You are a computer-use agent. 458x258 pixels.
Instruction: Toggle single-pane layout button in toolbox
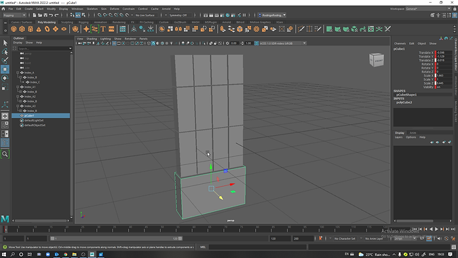(x=5, y=116)
